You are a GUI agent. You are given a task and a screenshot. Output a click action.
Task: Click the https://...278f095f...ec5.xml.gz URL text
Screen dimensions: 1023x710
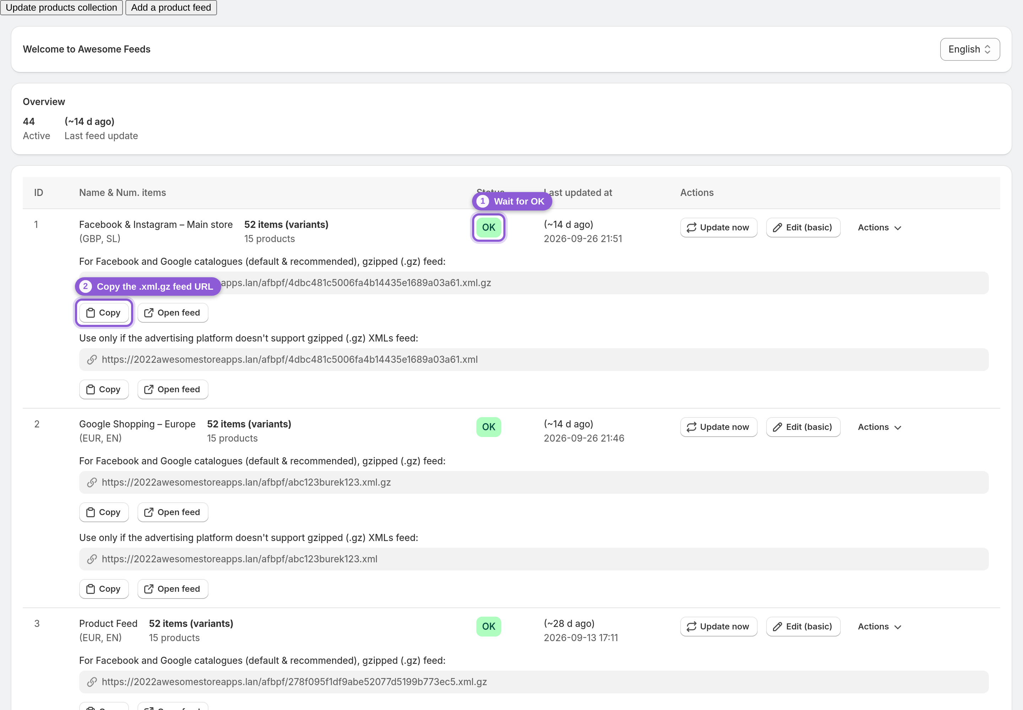[x=294, y=682]
